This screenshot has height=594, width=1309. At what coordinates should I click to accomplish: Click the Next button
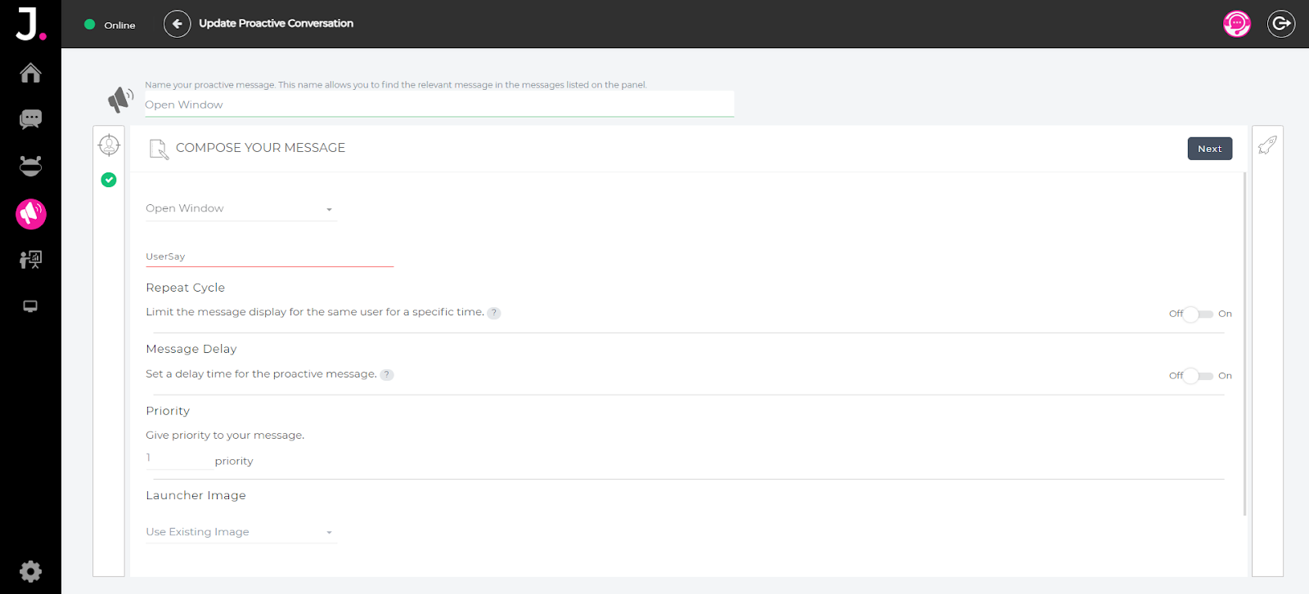click(1210, 149)
